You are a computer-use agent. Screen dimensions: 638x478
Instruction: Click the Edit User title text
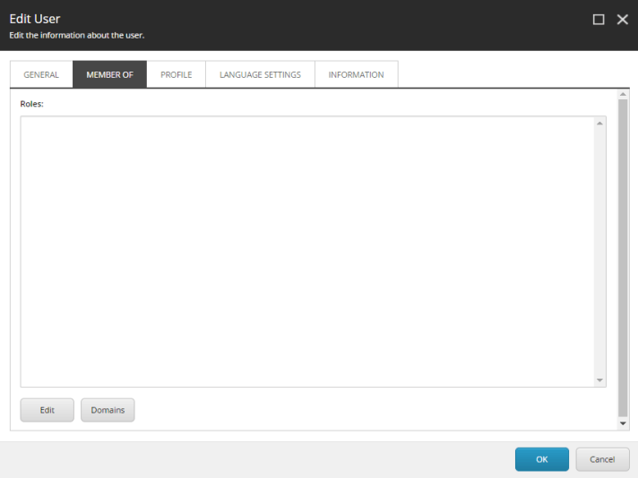(x=35, y=19)
